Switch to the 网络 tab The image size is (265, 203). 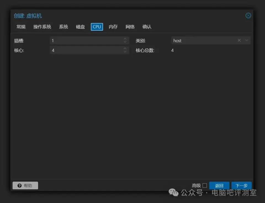130,27
